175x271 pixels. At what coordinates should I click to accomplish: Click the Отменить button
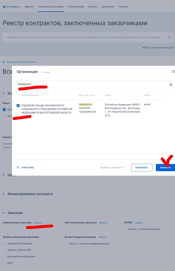coord(141,168)
